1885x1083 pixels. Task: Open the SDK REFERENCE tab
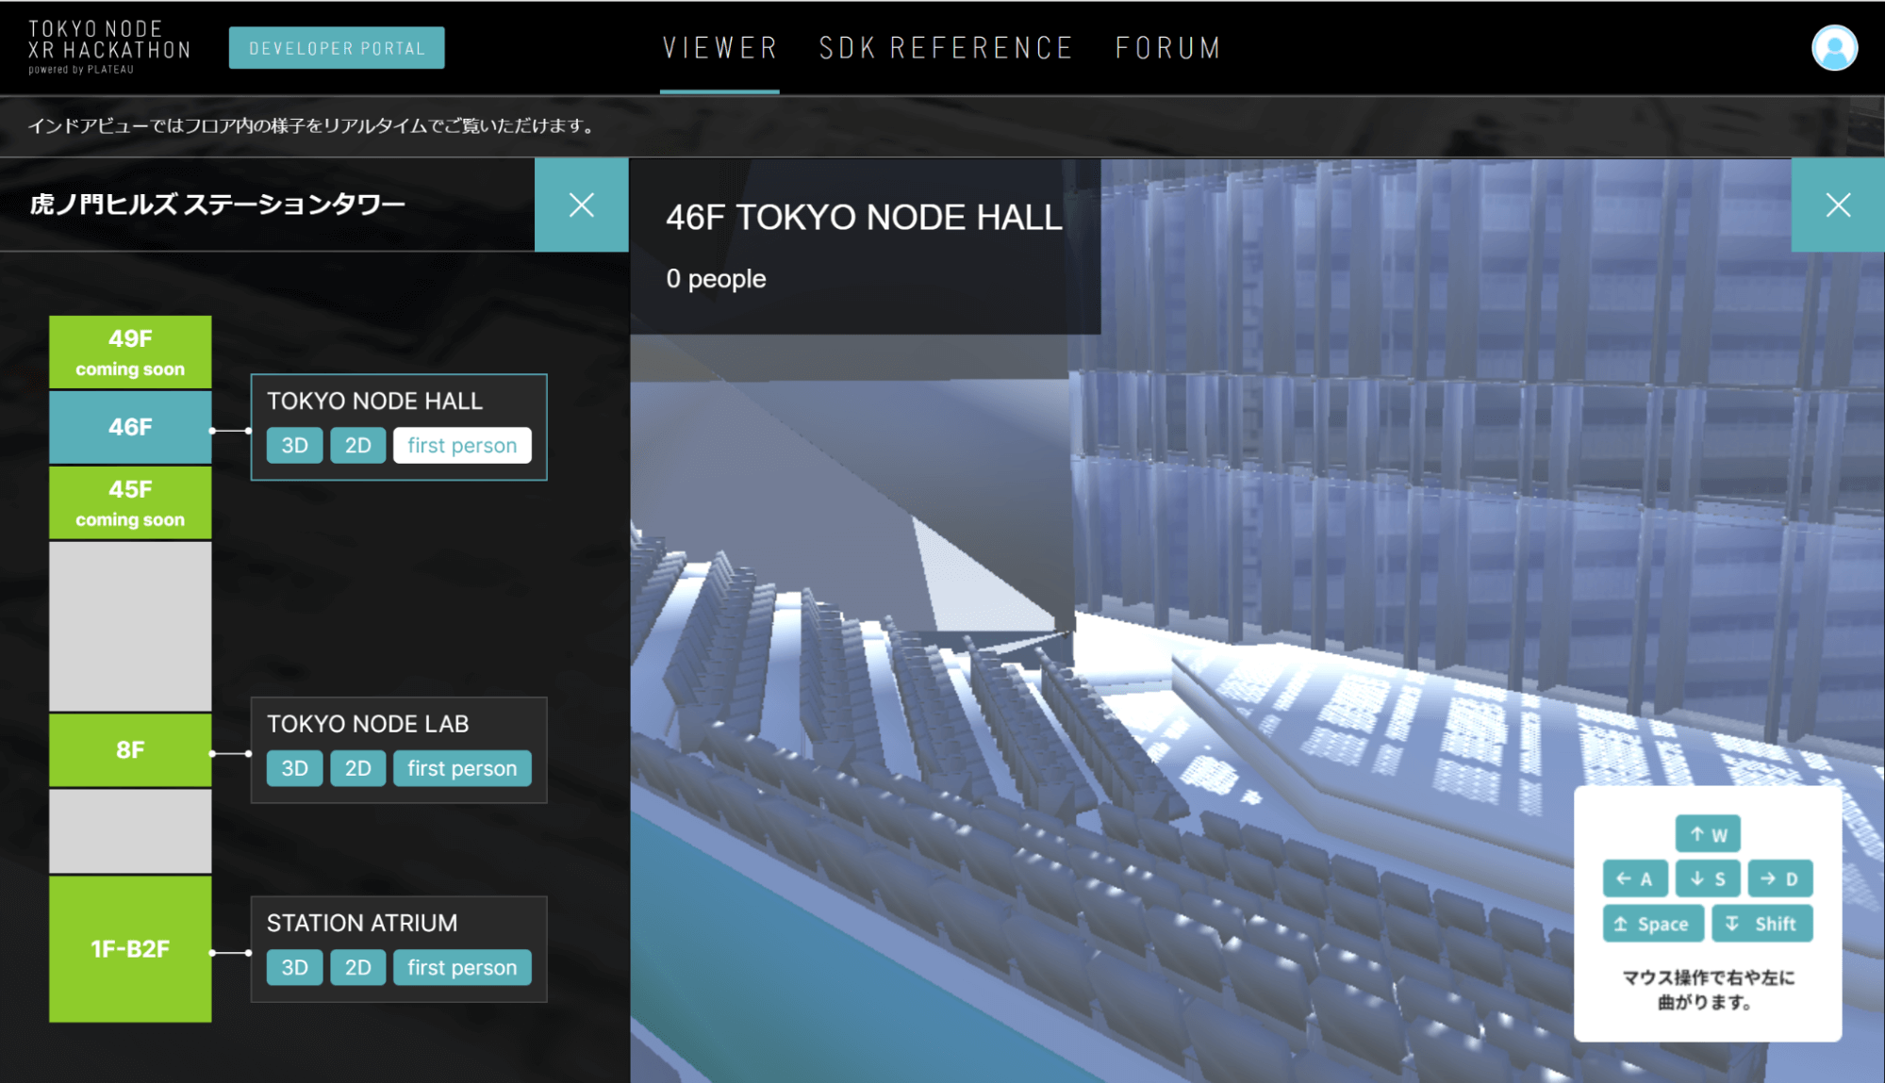coord(946,48)
